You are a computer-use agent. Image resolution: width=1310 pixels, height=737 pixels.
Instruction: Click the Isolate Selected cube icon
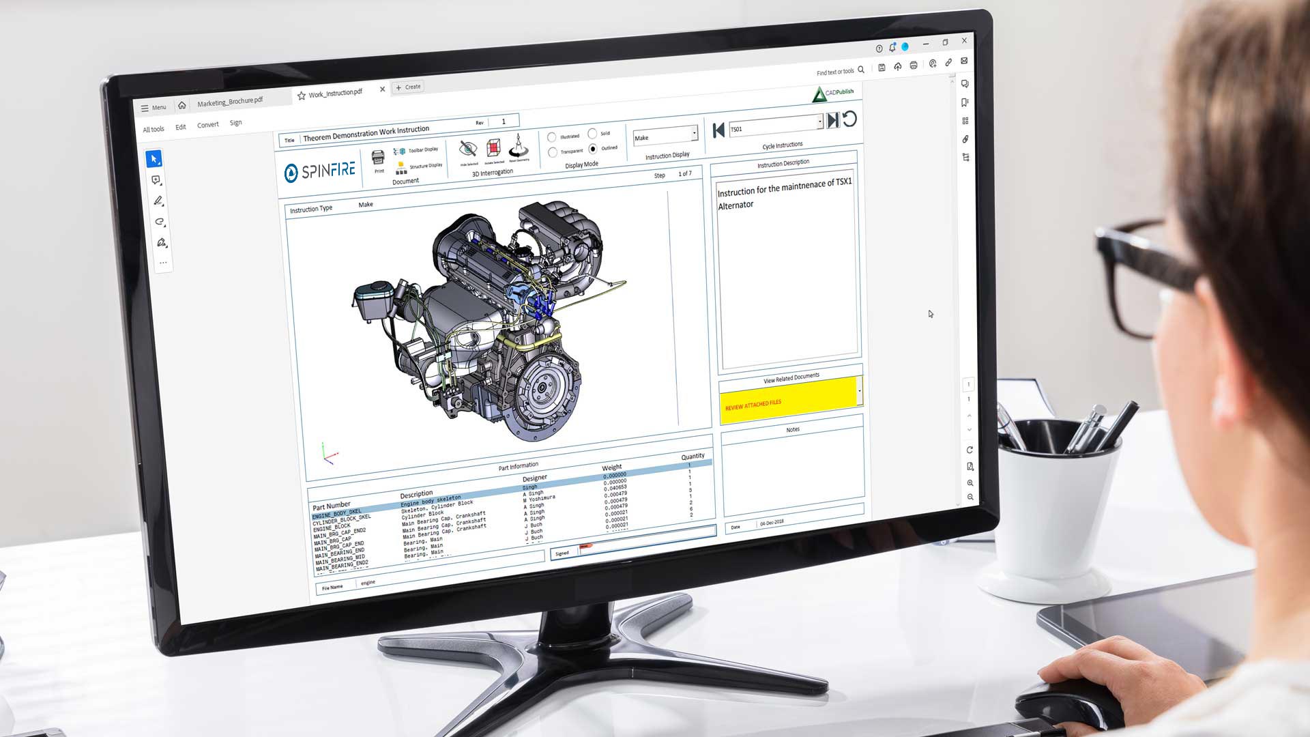pyautogui.click(x=493, y=147)
